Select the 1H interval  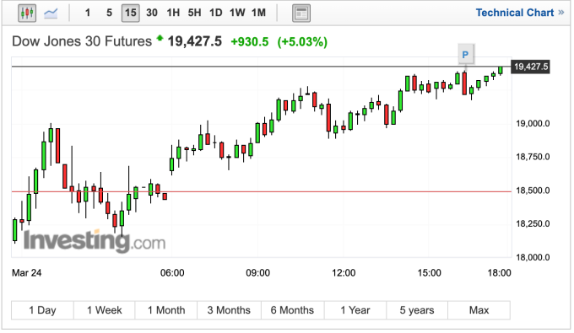[x=173, y=13]
